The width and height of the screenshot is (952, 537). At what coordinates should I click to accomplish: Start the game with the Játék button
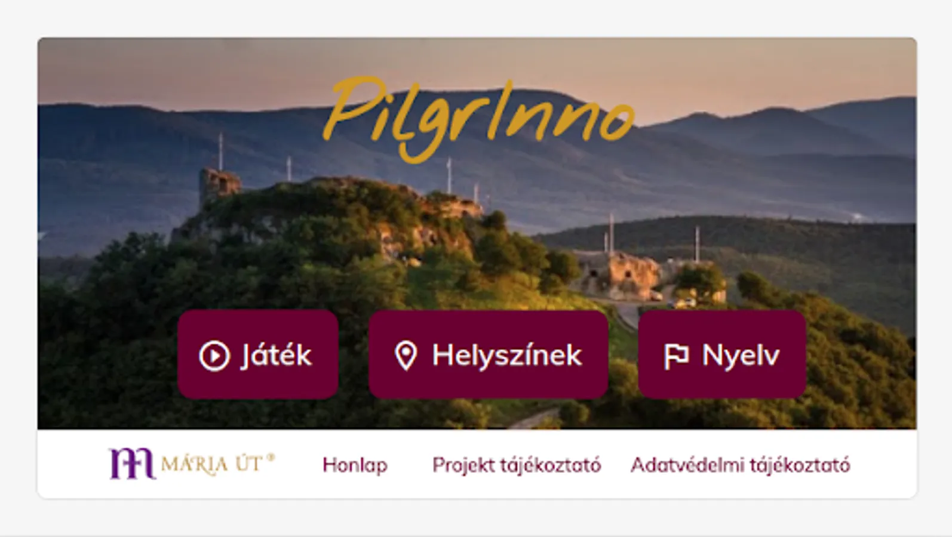point(258,354)
